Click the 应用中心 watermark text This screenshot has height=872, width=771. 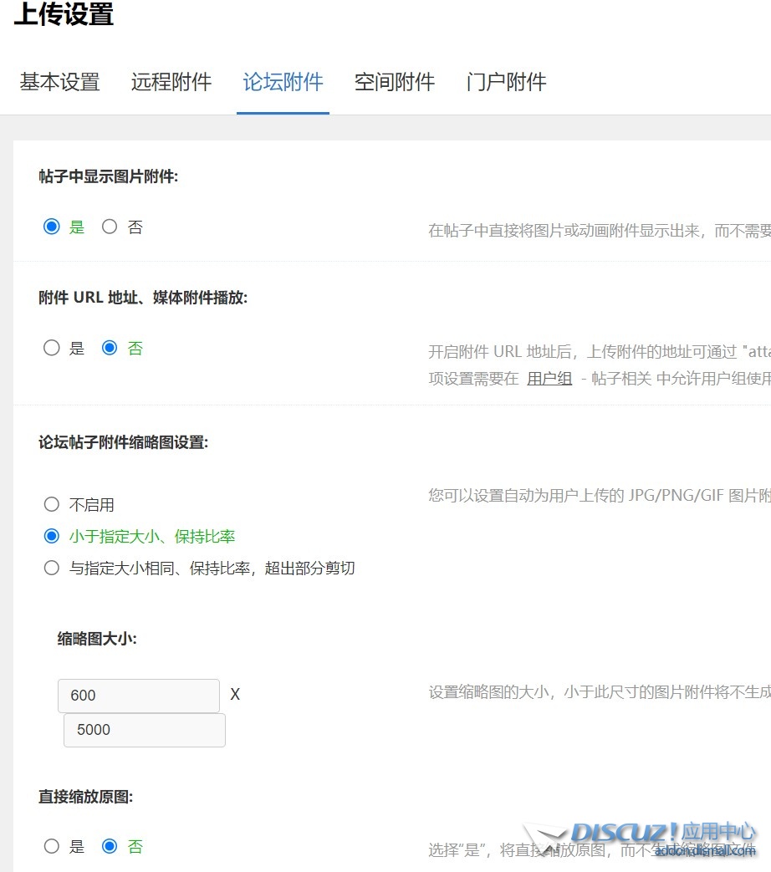[x=718, y=832]
